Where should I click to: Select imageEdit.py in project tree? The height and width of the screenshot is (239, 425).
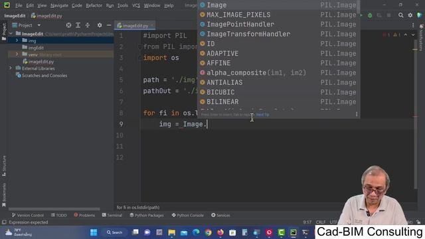point(41,62)
